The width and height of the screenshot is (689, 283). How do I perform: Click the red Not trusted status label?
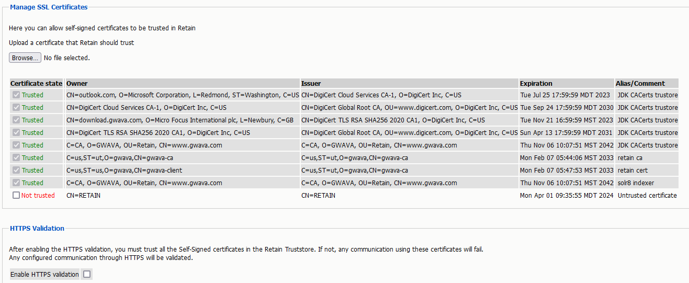(38, 196)
